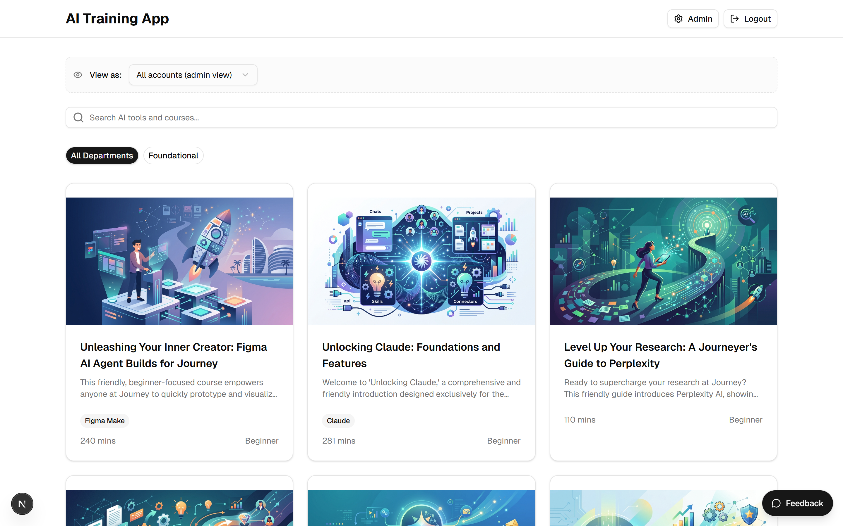
Task: Click the description starting Ready to supercharge
Action: 661,388
